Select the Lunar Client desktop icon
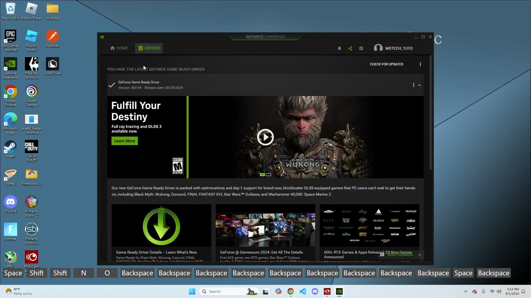The width and height of the screenshot is (531, 298). (52, 66)
